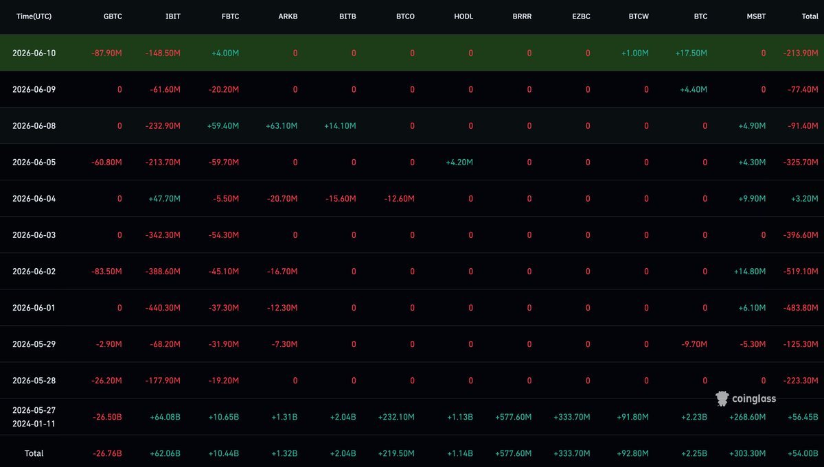This screenshot has width=824, height=467.
Task: Click the GBTC column header
Action: pos(112,16)
